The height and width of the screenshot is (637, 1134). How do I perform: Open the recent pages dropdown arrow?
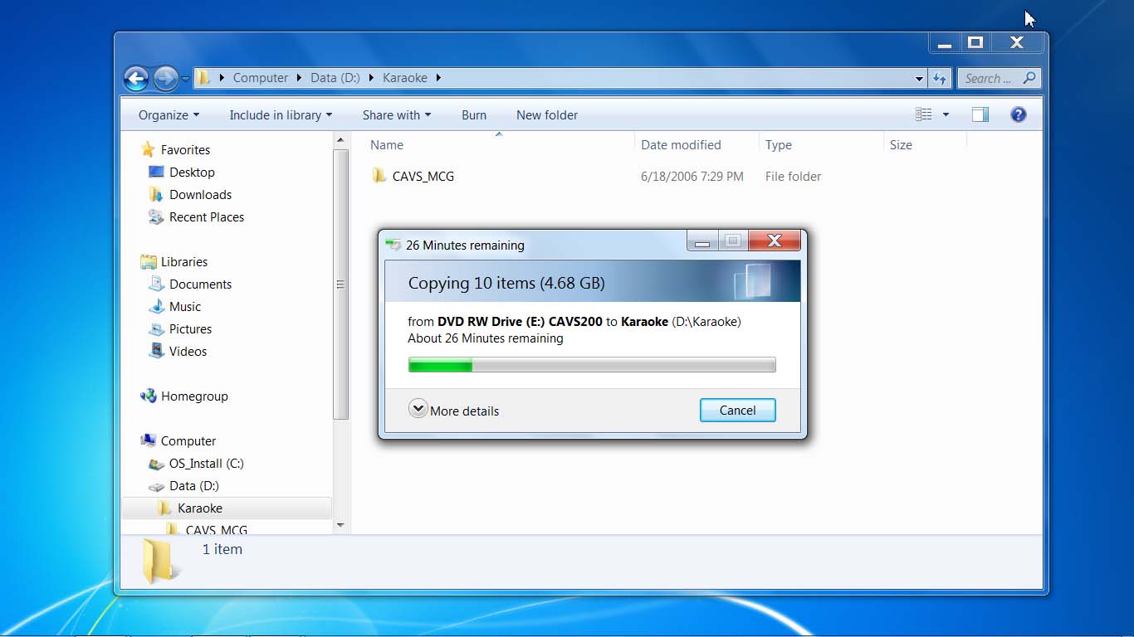185,79
